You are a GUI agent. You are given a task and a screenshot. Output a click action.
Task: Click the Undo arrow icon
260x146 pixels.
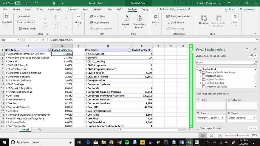coord(36,3)
